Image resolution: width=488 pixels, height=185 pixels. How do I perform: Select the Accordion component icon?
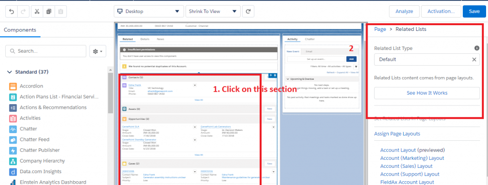coord(13,86)
